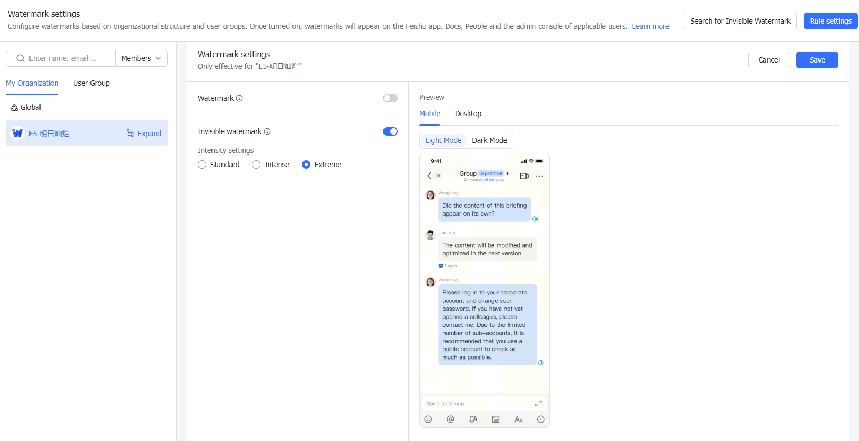
Task: Switch preview to Desktop tab
Action: click(468, 114)
